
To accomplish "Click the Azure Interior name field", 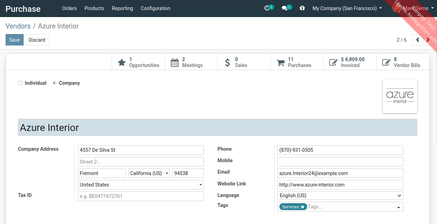I will point(217,127).
